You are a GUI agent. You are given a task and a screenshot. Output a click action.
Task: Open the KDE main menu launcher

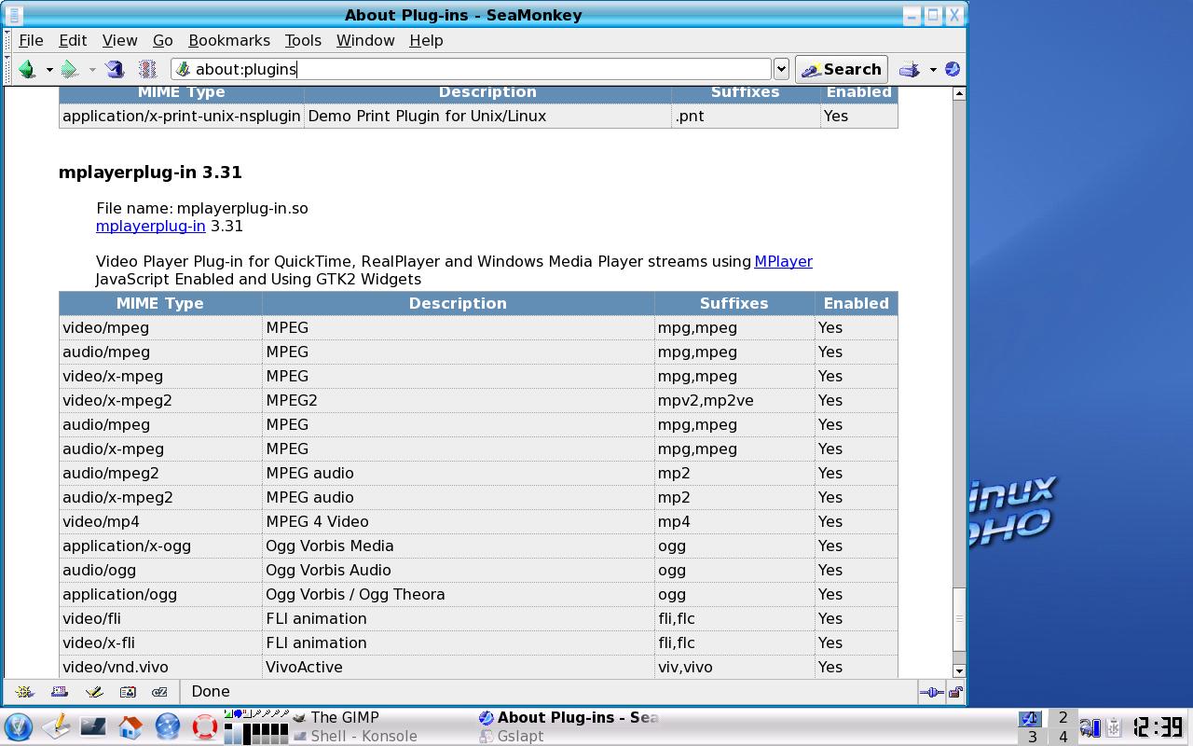[x=19, y=726]
